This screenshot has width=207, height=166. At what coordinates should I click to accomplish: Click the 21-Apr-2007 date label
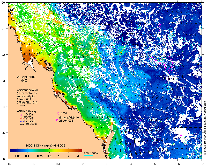pos(26,77)
